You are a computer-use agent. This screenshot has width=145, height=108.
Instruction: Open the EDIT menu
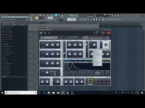point(6,17)
